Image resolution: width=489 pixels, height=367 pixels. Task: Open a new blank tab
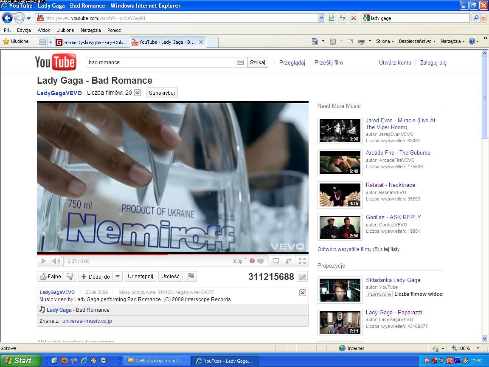[x=212, y=42]
